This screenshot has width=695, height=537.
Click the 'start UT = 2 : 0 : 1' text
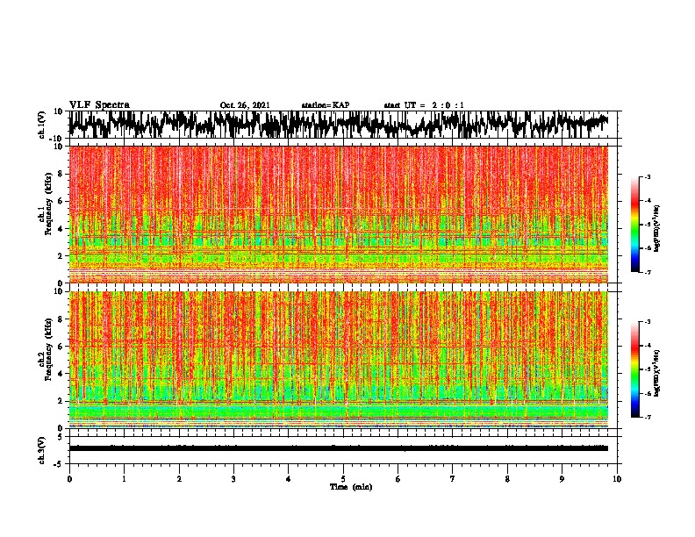point(424,105)
